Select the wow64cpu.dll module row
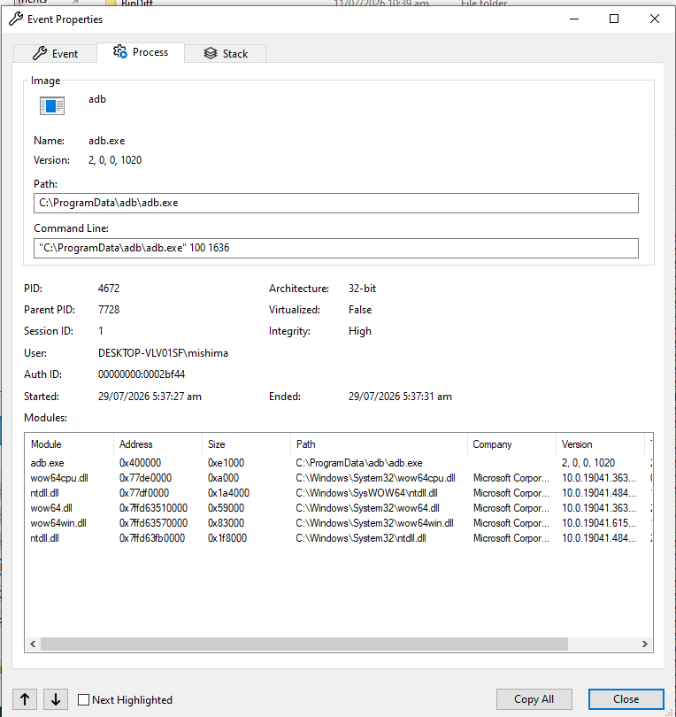The image size is (676, 717). (339, 478)
